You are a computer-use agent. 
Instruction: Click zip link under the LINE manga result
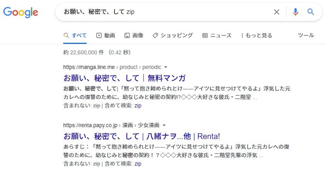[x=138, y=106]
